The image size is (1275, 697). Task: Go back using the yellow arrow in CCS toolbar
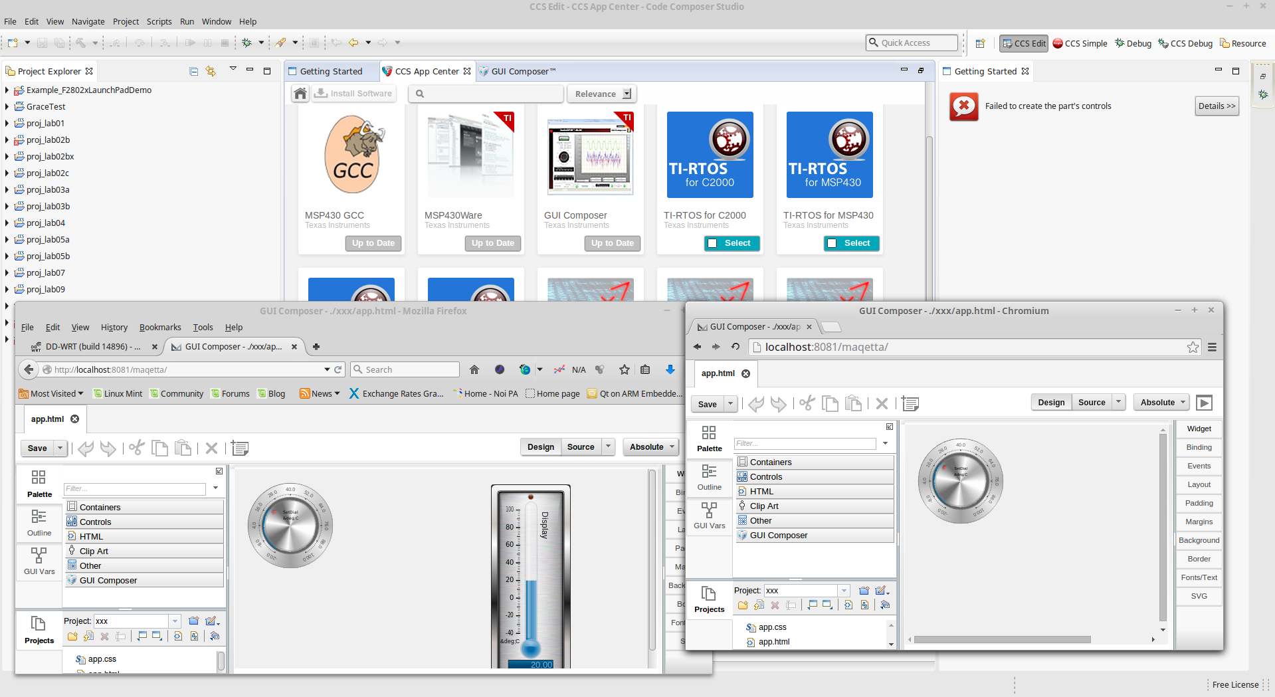click(353, 43)
